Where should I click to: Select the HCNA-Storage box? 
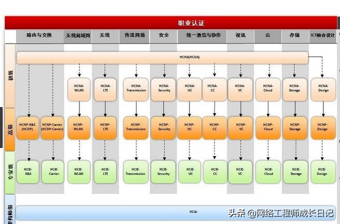pyautogui.click(x=295, y=89)
